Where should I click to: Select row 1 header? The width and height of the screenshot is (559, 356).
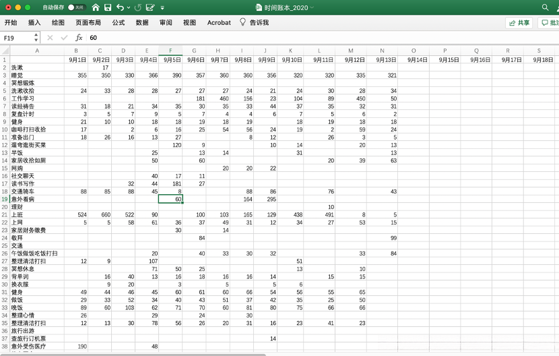point(5,59)
